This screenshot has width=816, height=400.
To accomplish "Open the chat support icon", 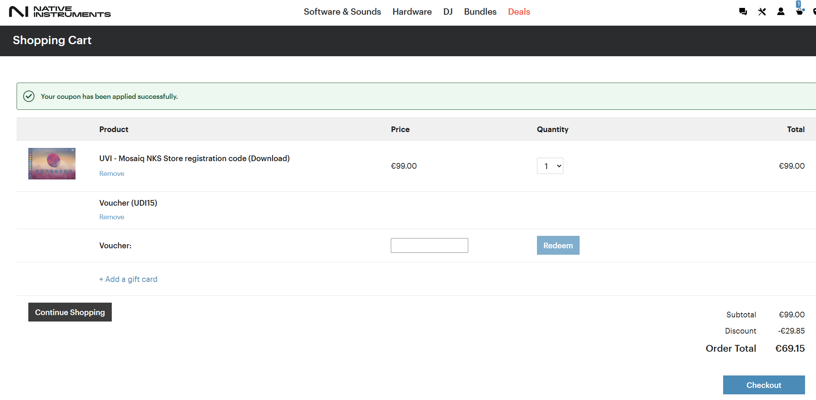I will coord(743,12).
